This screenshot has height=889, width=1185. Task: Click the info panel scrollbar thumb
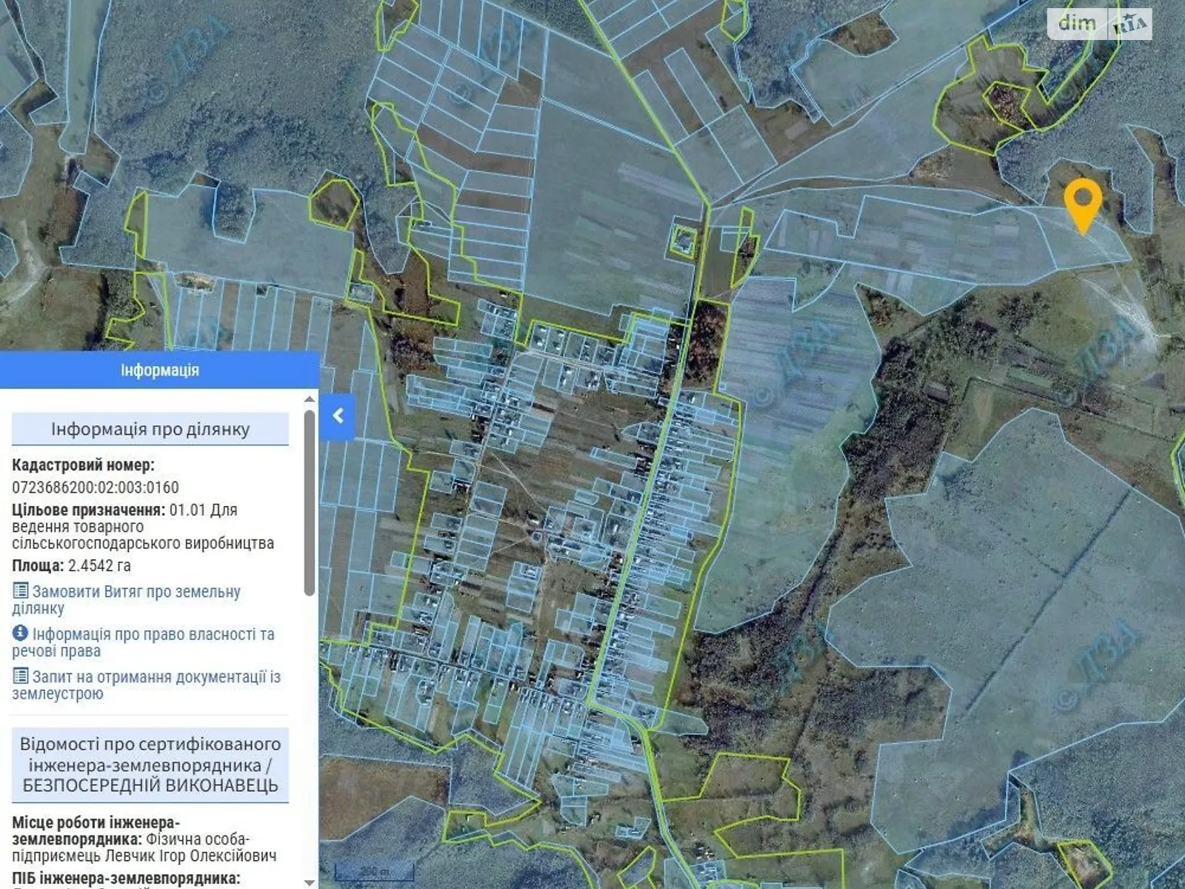point(310,502)
